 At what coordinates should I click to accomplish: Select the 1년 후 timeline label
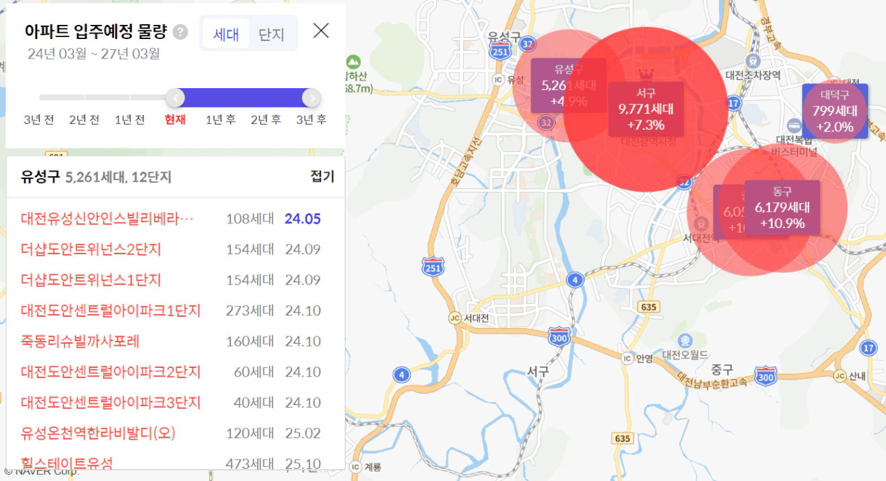[x=220, y=120]
